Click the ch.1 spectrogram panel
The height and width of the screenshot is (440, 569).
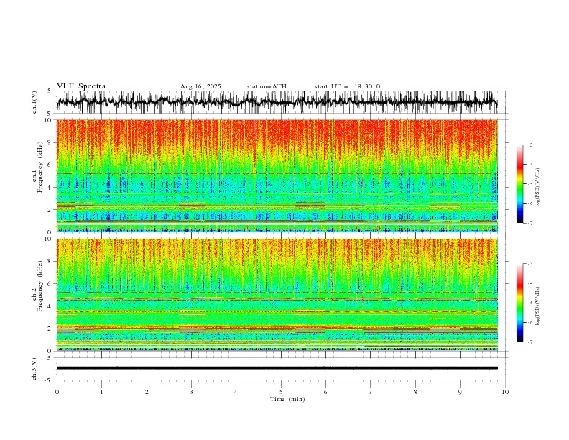(277, 175)
